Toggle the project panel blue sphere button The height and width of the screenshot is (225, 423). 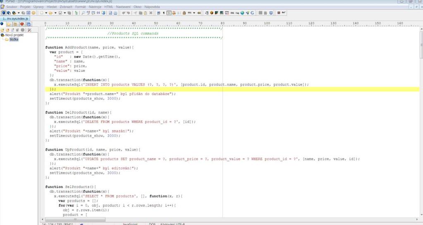point(3,13)
